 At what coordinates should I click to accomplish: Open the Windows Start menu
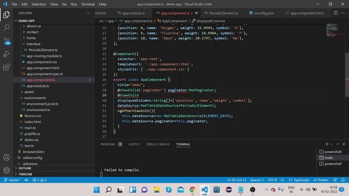97,189
